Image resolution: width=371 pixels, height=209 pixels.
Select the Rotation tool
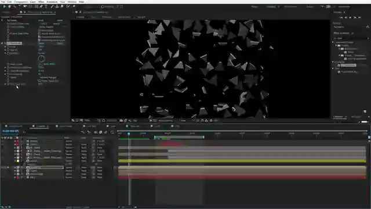tap(20, 6)
